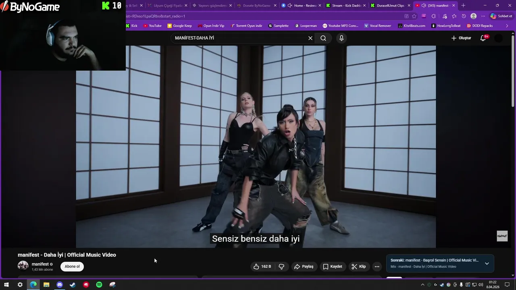Open the browser favorites list icon

click(454, 16)
